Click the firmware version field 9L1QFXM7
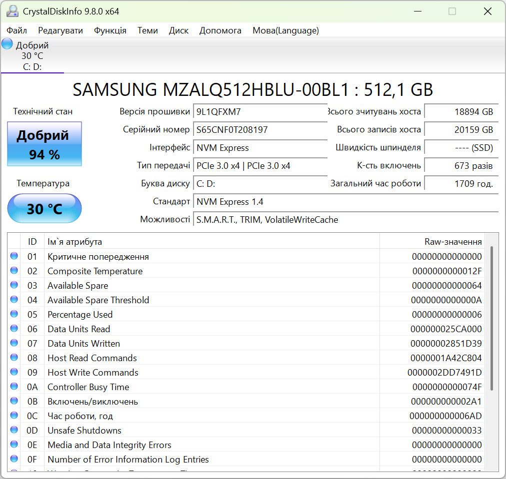Viewport: 506px width, 479px height. (x=260, y=112)
